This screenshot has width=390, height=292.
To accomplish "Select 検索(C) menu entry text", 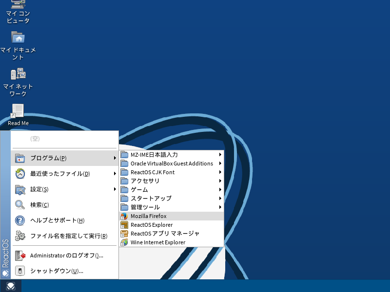I will pos(39,205).
